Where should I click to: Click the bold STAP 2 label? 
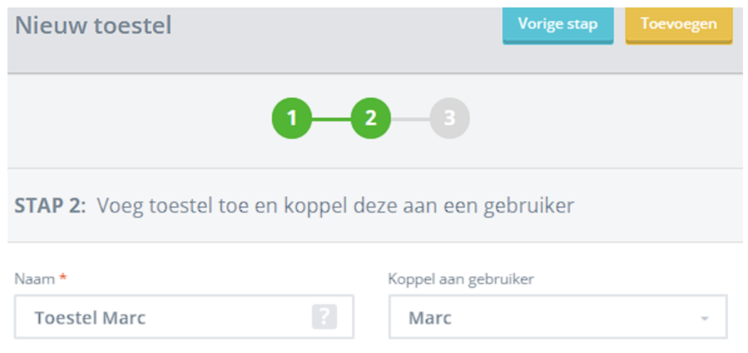coord(50,206)
